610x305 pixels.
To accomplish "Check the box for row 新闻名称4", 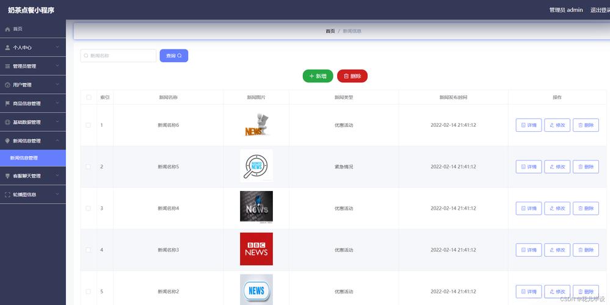I will 89,208.
